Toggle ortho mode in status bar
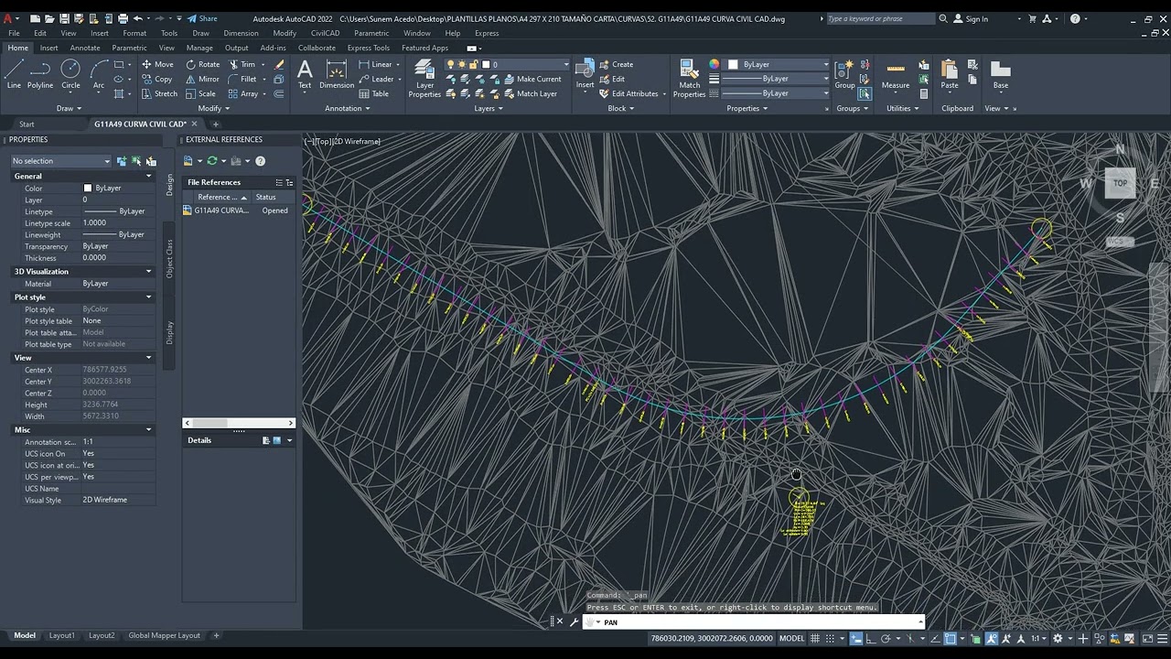 point(871,638)
